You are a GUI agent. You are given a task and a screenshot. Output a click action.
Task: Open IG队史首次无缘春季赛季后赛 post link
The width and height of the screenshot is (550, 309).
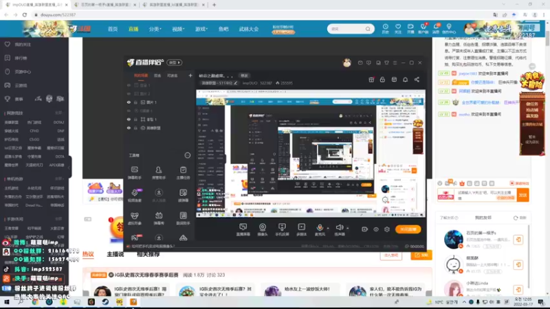[x=146, y=275]
